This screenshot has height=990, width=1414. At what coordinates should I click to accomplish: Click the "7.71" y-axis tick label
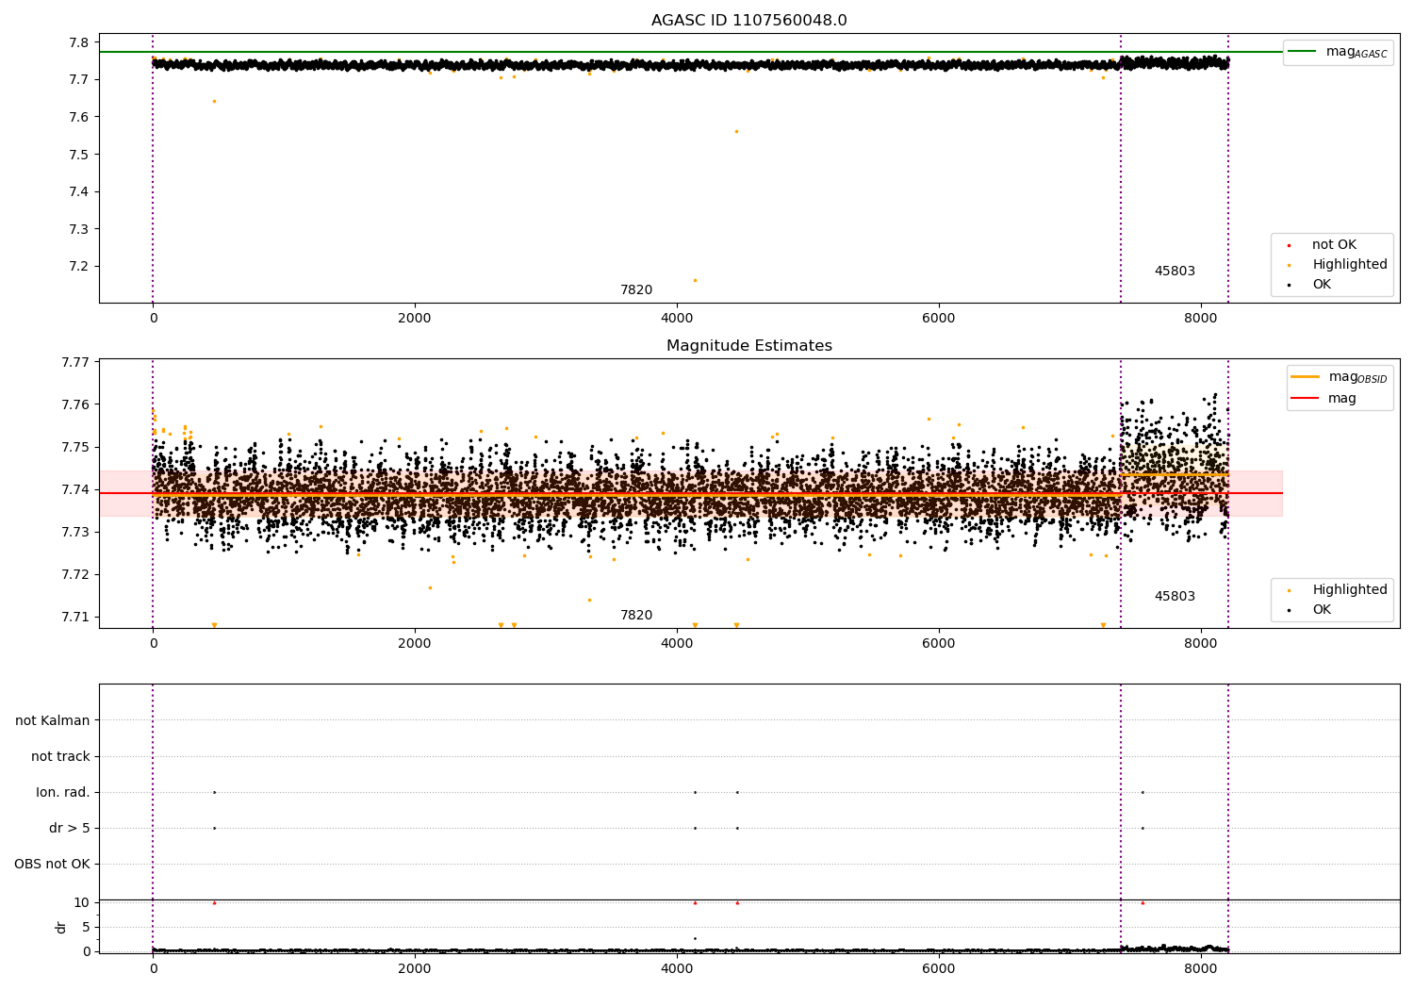[x=75, y=617]
